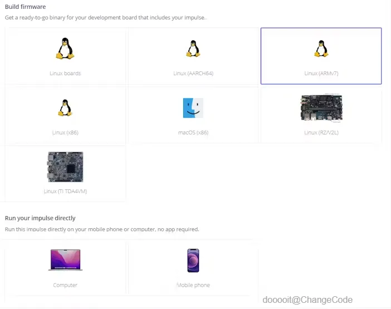Click the "Linux (x86)" label
This screenshot has height=309, width=391.
click(x=65, y=133)
